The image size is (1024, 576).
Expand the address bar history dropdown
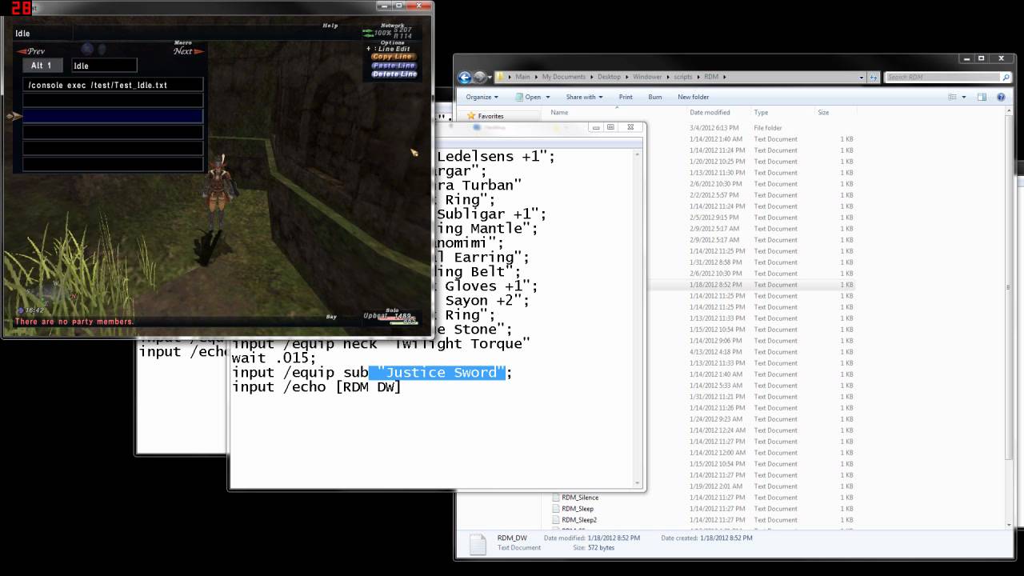pyautogui.click(x=862, y=78)
